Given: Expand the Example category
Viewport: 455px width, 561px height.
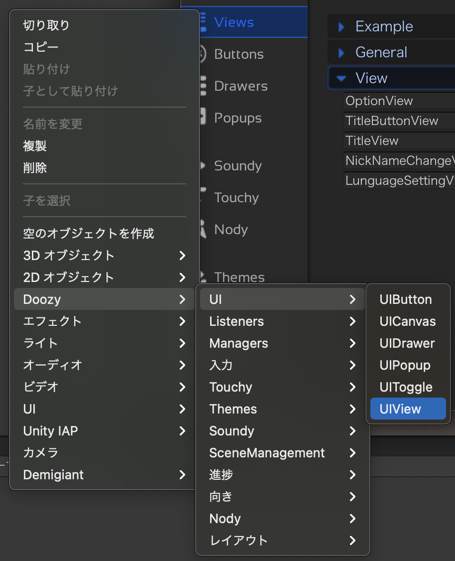Looking at the screenshot, I should coord(391,26).
